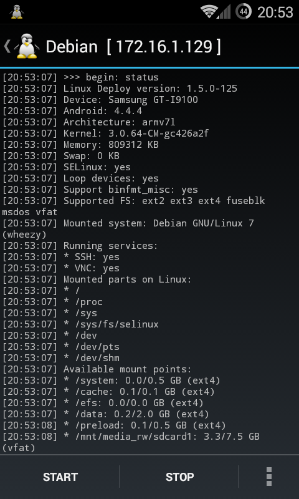Image resolution: width=299 pixels, height=499 pixels.
Task: Tap the 172.16.1.129 IP address text
Action: tap(164, 47)
